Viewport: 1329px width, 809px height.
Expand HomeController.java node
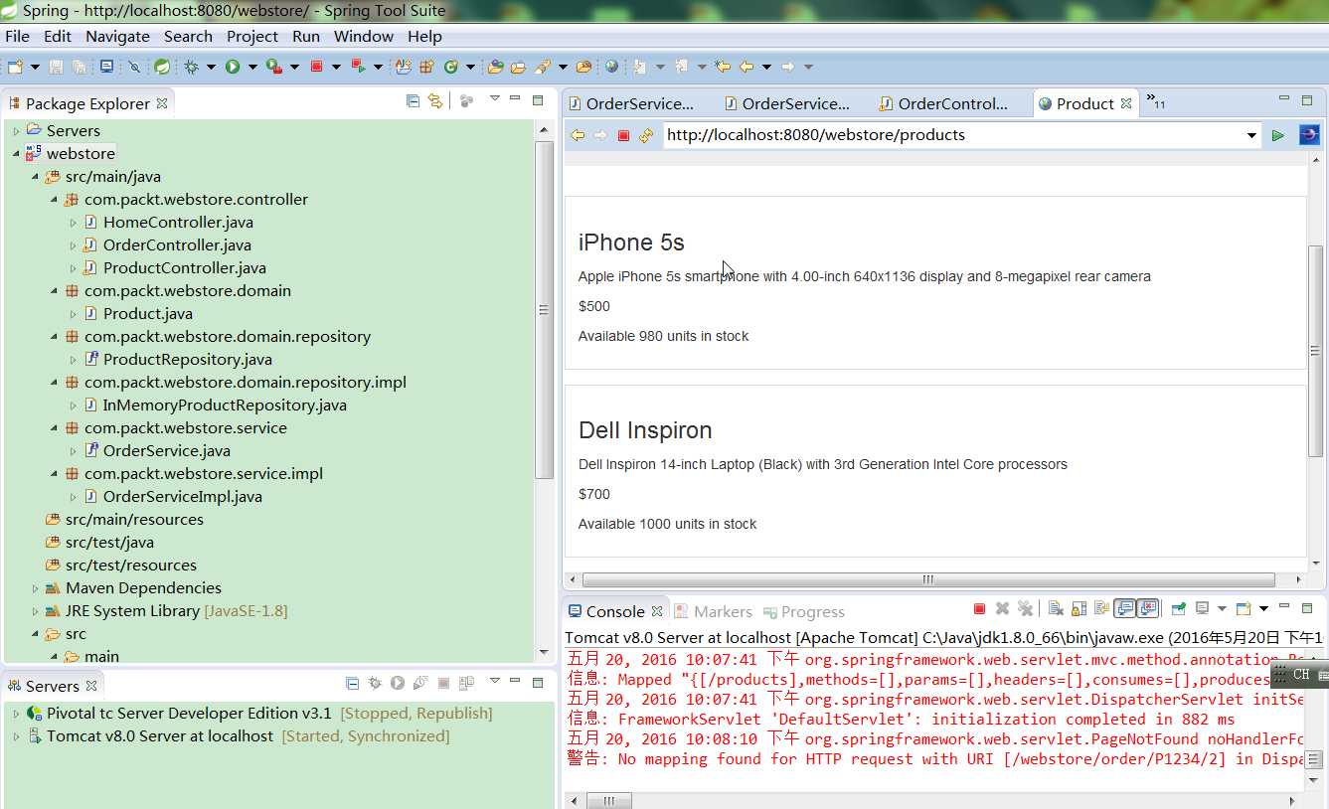tap(73, 222)
